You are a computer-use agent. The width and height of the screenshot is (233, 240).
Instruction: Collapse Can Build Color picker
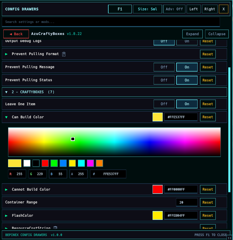pyautogui.click(x=6, y=117)
